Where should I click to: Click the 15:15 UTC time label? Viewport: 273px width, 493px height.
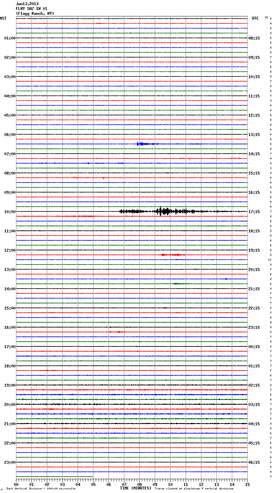point(254,173)
